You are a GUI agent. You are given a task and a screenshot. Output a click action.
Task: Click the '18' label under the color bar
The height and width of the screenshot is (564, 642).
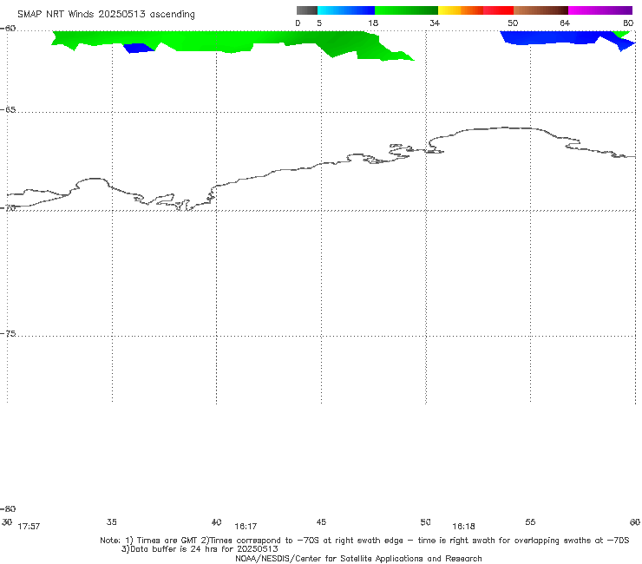(373, 23)
